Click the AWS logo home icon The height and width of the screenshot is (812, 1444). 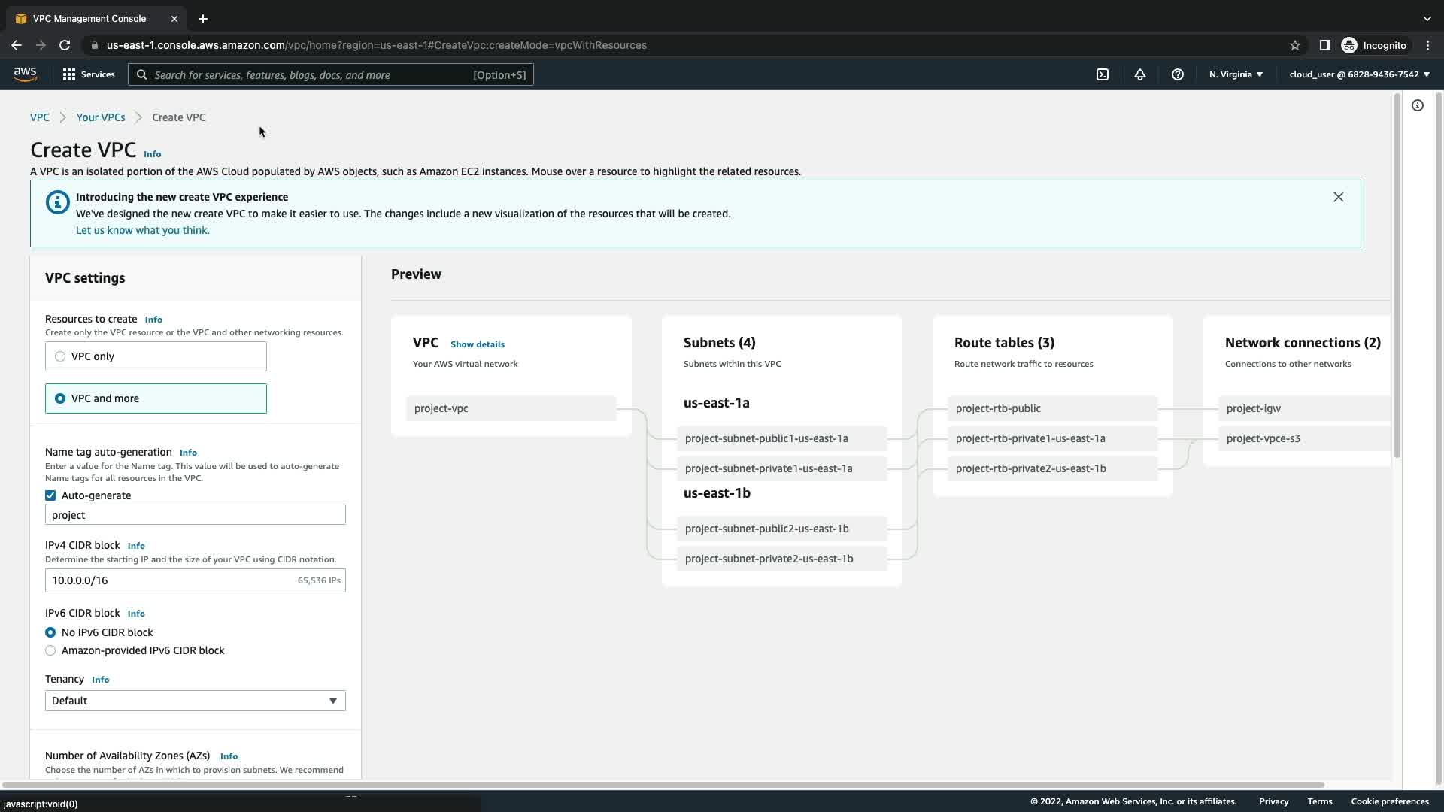pyautogui.click(x=25, y=74)
